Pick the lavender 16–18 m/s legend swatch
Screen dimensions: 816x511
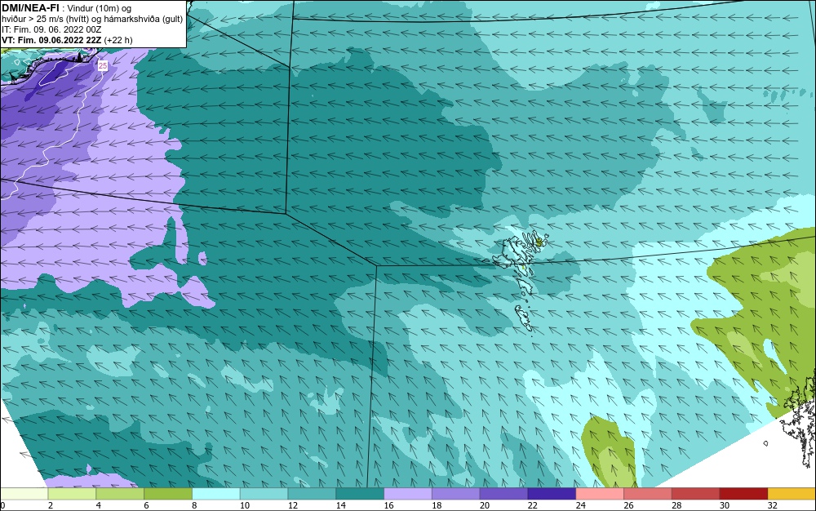click(x=408, y=494)
